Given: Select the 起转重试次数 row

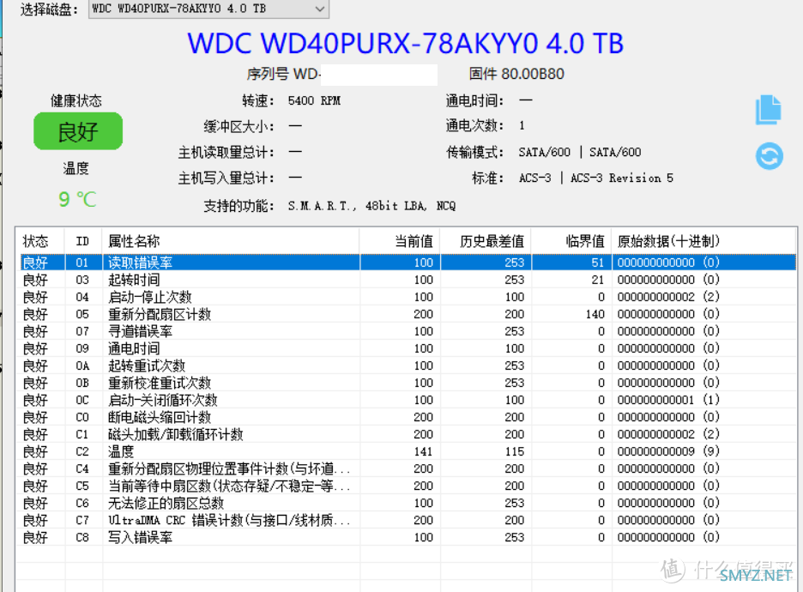Looking at the screenshot, I should point(408,365).
